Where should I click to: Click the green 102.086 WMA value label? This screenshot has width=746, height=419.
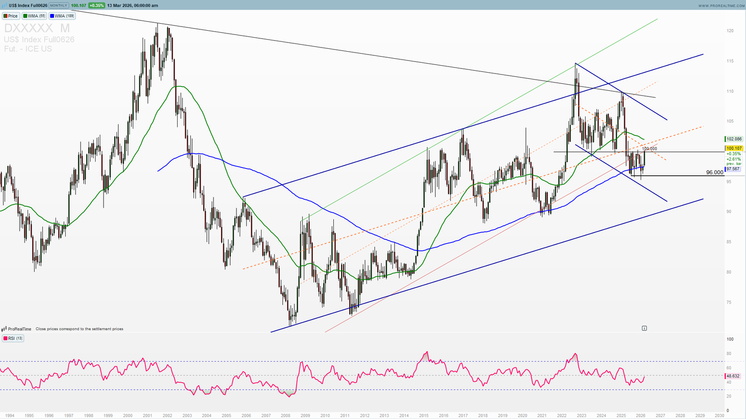click(x=733, y=139)
